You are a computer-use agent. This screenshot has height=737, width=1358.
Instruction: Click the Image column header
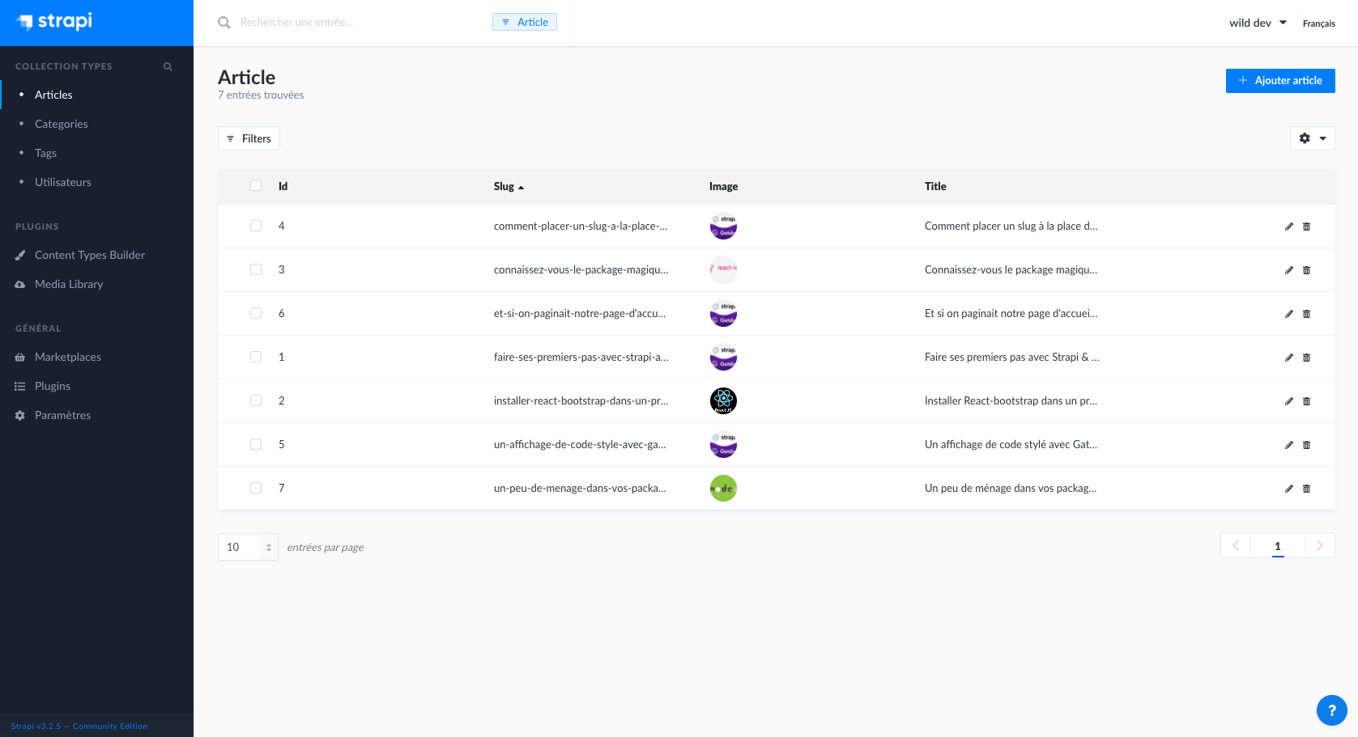723,186
